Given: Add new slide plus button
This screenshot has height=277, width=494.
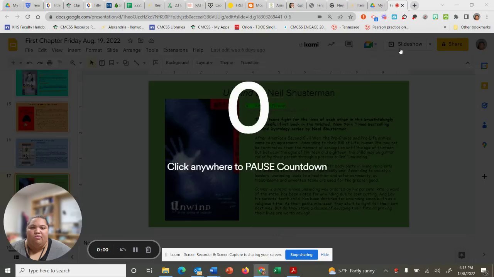Looking at the screenshot, I should coord(13,63).
